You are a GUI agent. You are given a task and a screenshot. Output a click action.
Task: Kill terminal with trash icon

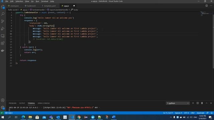[x=202, y=103]
